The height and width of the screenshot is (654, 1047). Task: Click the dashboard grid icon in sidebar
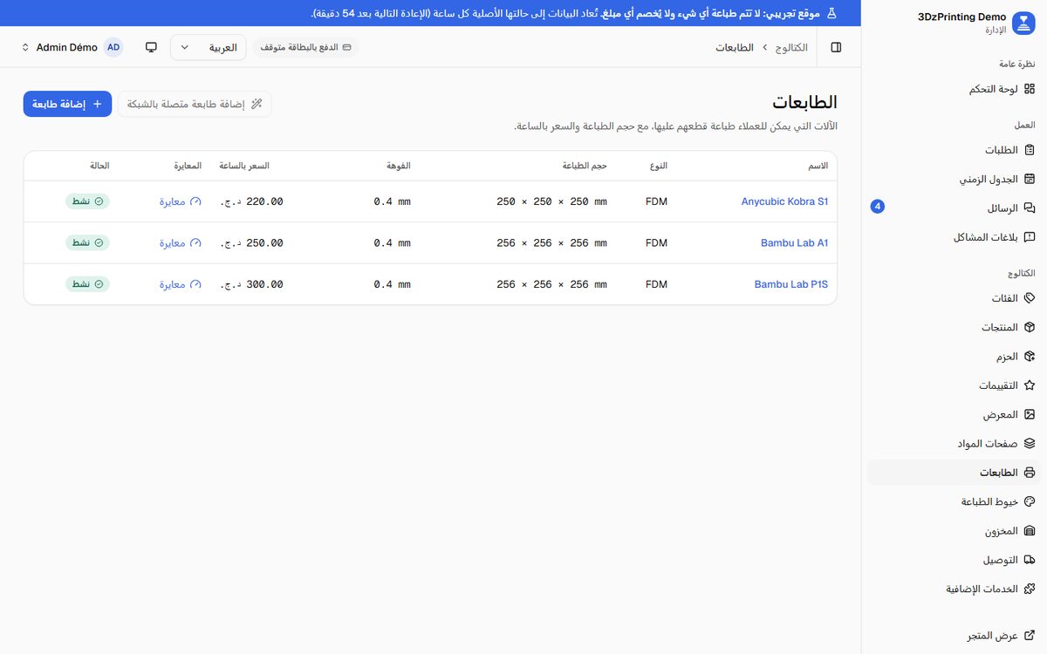pos(1030,89)
